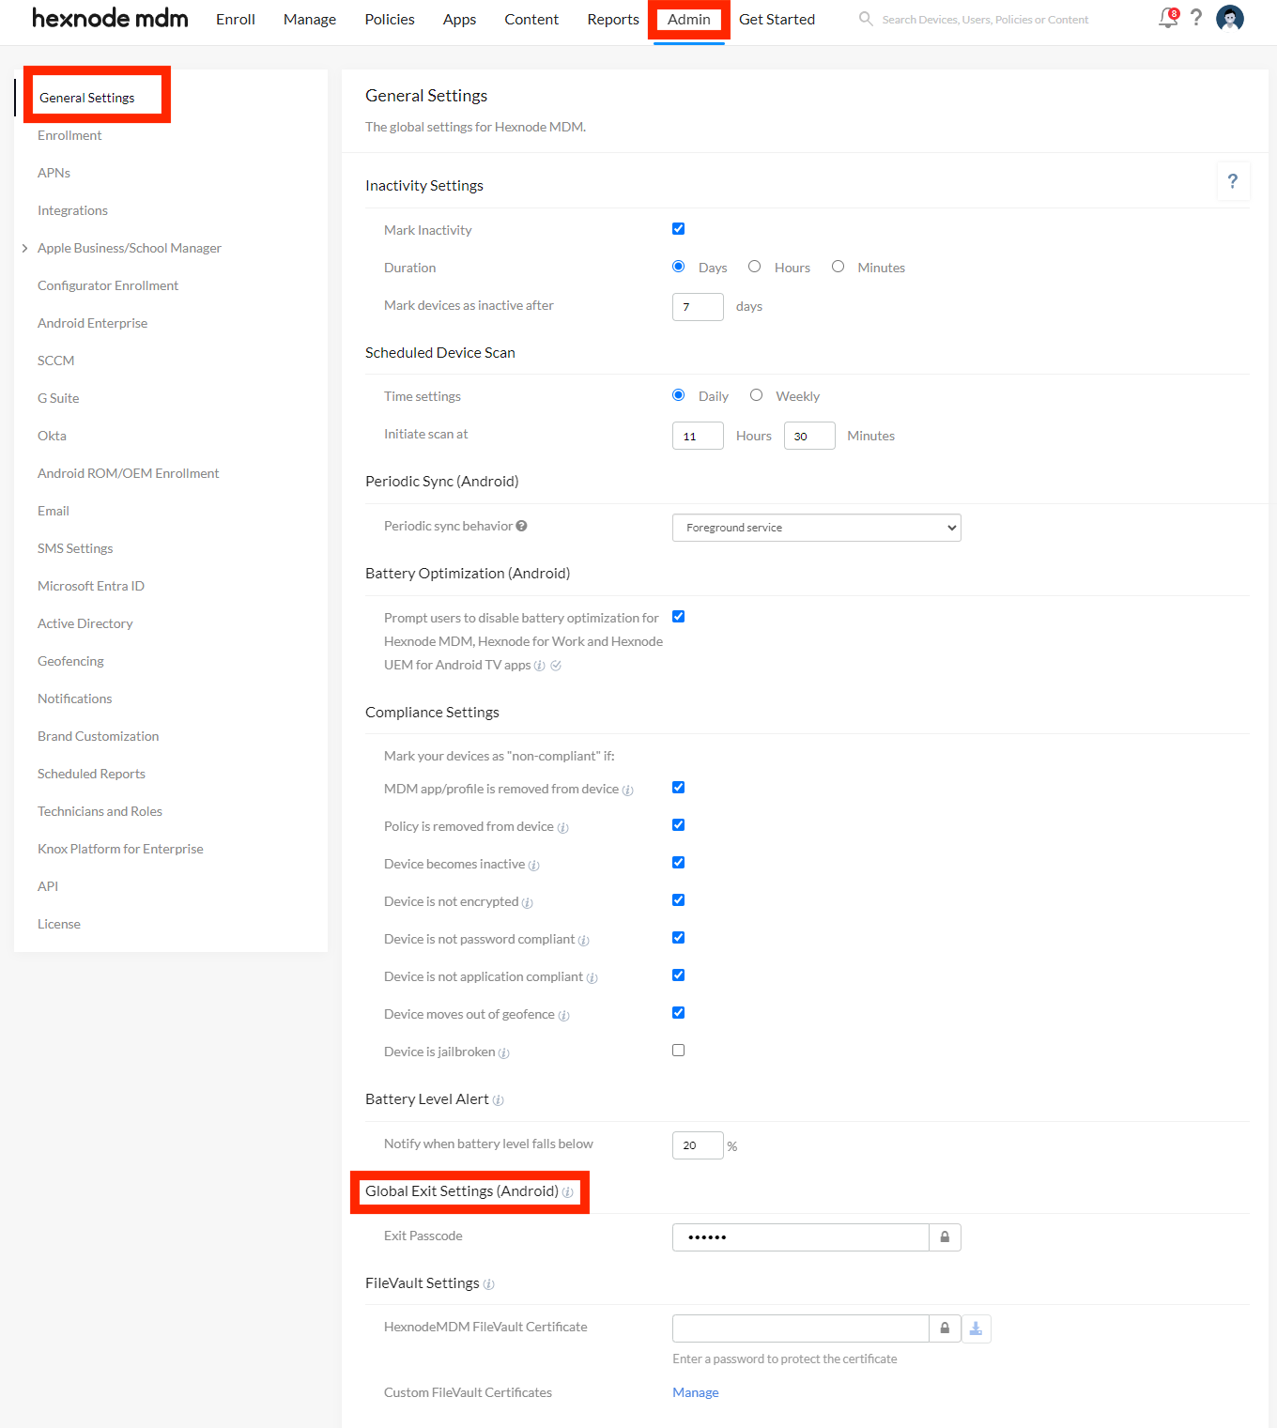Uncheck Device moves out of geofence

(678, 1013)
